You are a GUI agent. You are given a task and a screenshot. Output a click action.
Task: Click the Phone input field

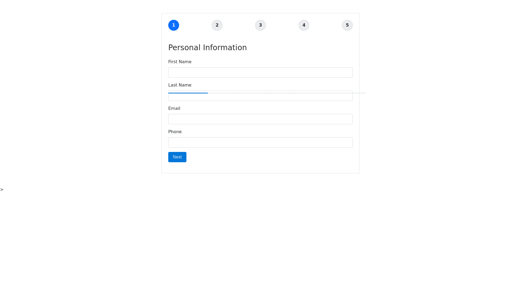[x=260, y=142]
